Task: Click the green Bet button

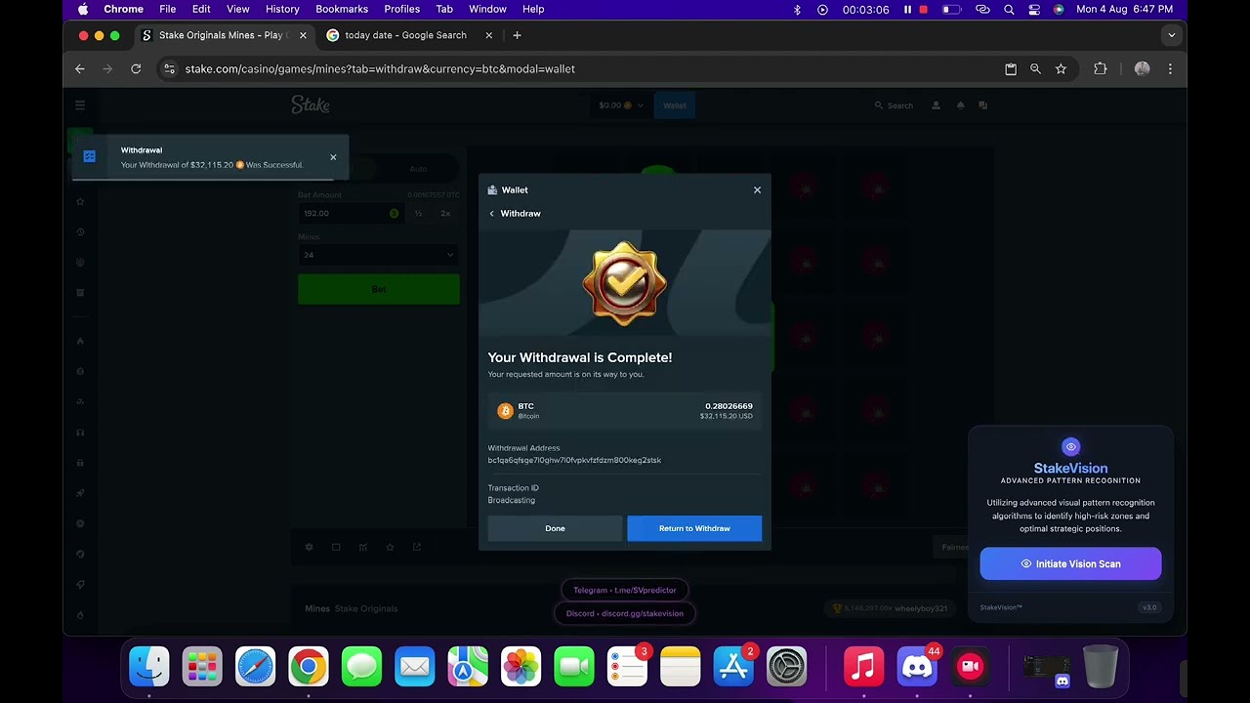Action: pos(379,289)
